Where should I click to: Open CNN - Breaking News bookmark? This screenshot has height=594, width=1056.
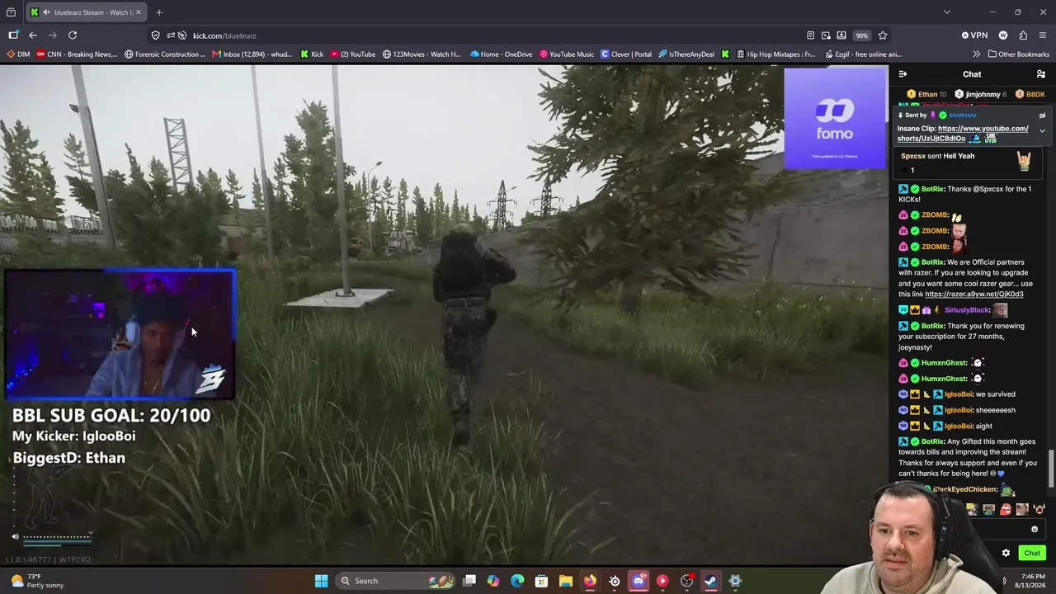point(77,54)
